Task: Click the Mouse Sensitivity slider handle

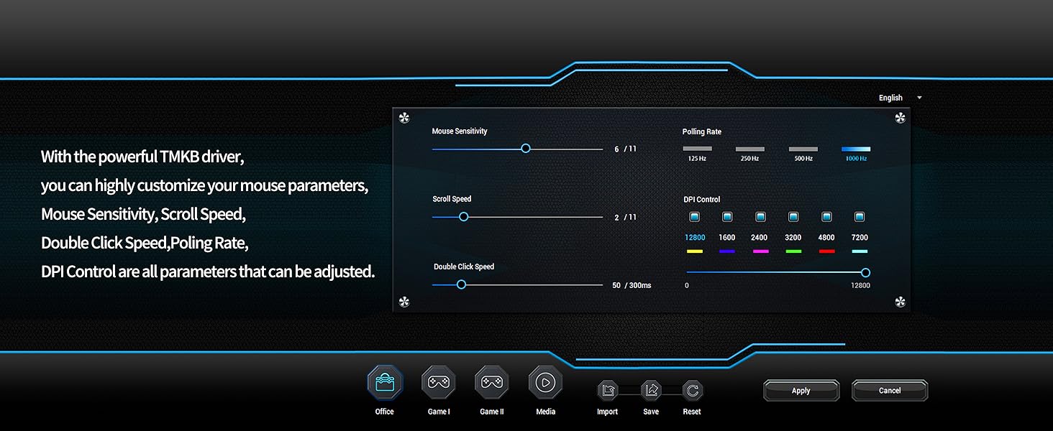Action: pos(525,148)
